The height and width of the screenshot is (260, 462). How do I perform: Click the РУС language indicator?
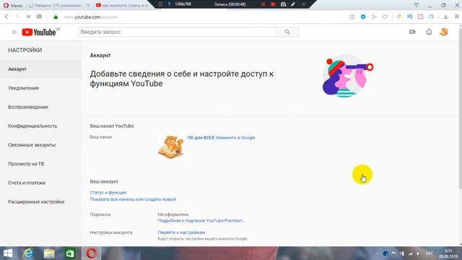[430, 253]
